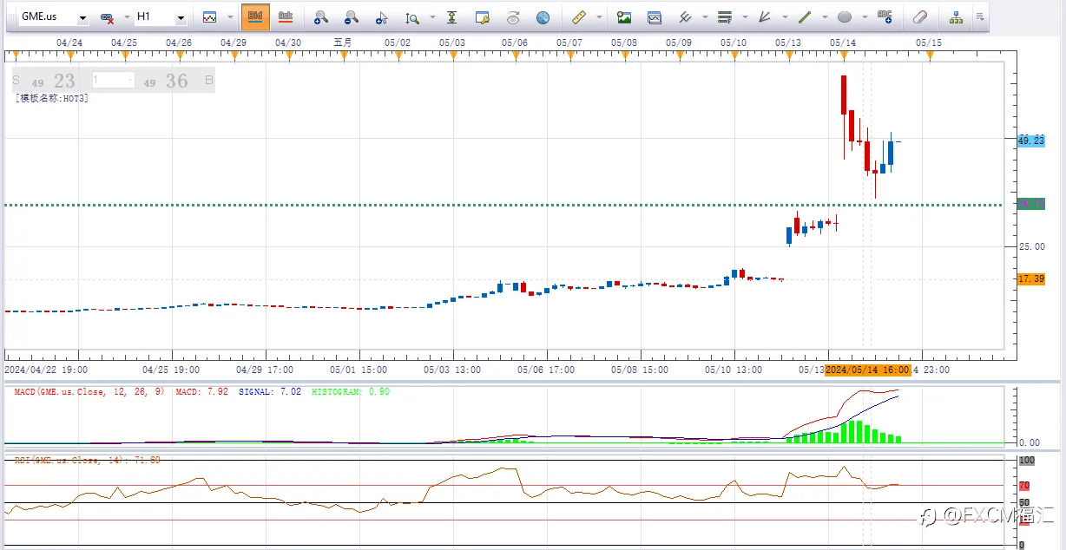Select the cursor with plus tool
This screenshot has width=1066, height=550.
click(382, 17)
